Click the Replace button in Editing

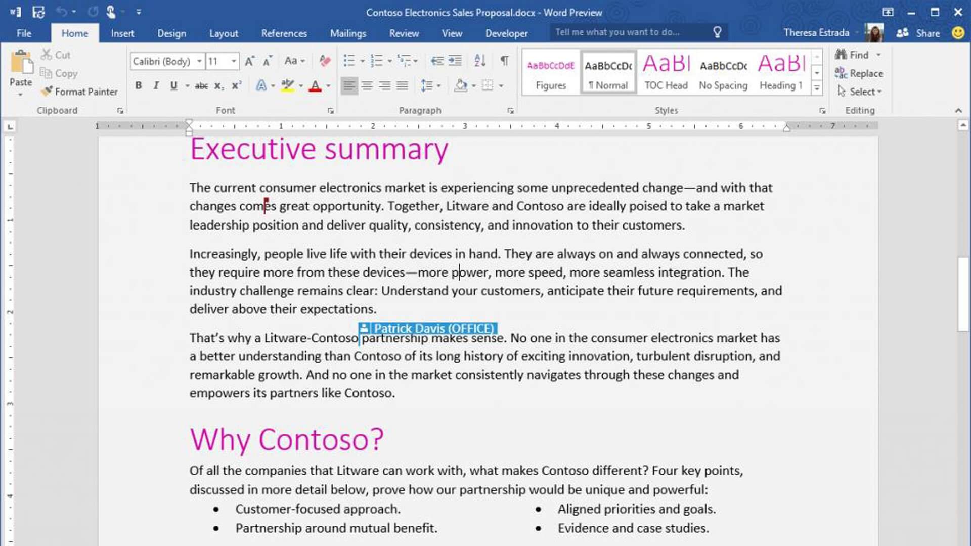point(859,73)
